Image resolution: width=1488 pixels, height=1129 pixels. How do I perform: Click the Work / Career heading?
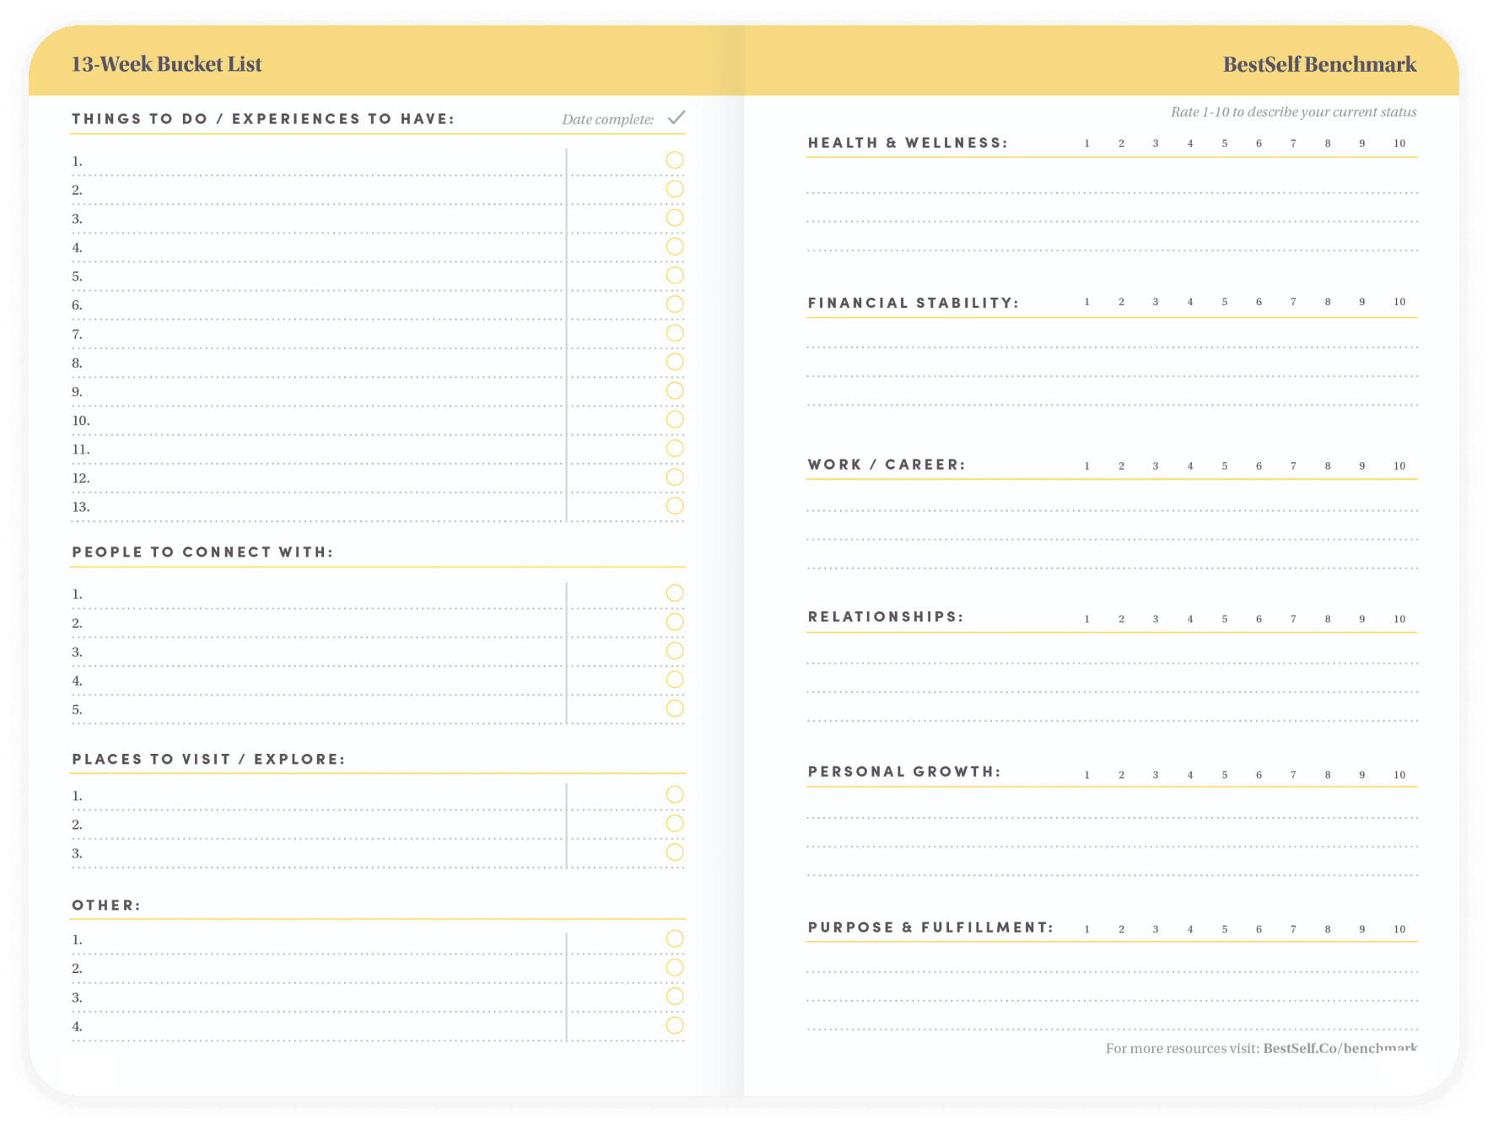click(x=887, y=465)
